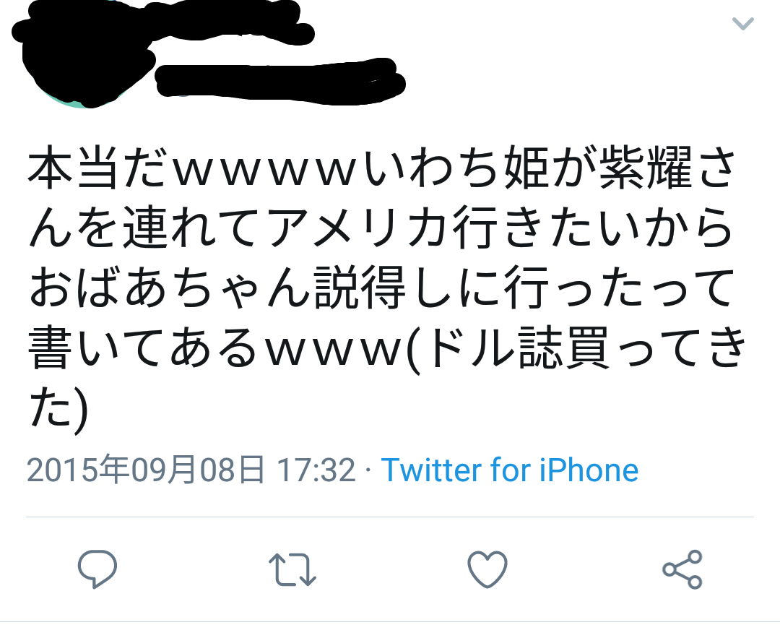Reply to the tweet via speech bubble icon
This screenshot has height=625, width=780.
(97, 569)
